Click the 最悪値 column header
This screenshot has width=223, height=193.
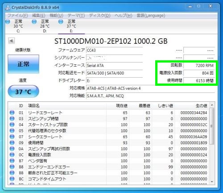coord(140,106)
